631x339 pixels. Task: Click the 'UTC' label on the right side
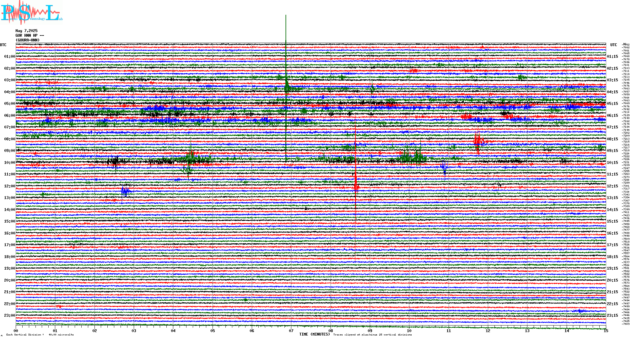pyautogui.click(x=613, y=45)
